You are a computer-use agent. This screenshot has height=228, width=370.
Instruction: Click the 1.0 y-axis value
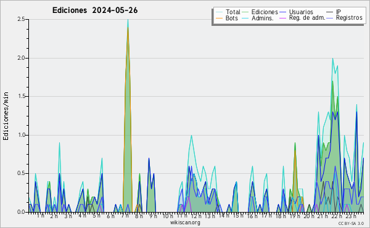(21, 135)
